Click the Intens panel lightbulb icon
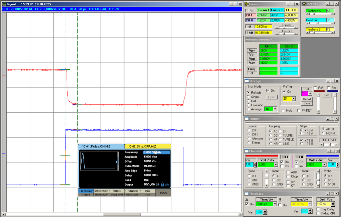This screenshot has height=217, width=341. pos(304,4)
